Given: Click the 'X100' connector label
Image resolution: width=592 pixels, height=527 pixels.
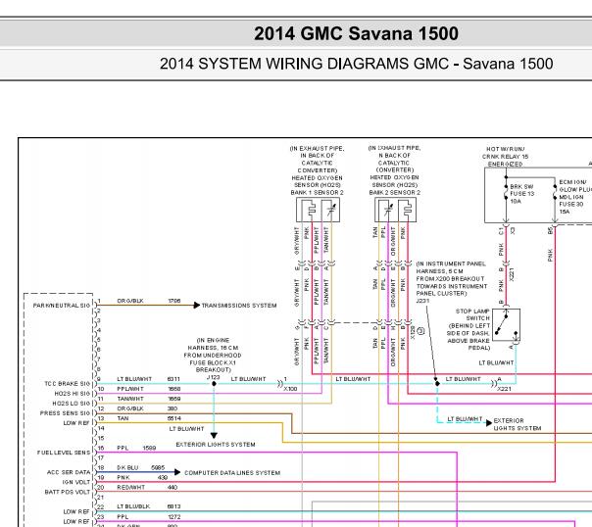Looking at the screenshot, I should pyautogui.click(x=290, y=389).
